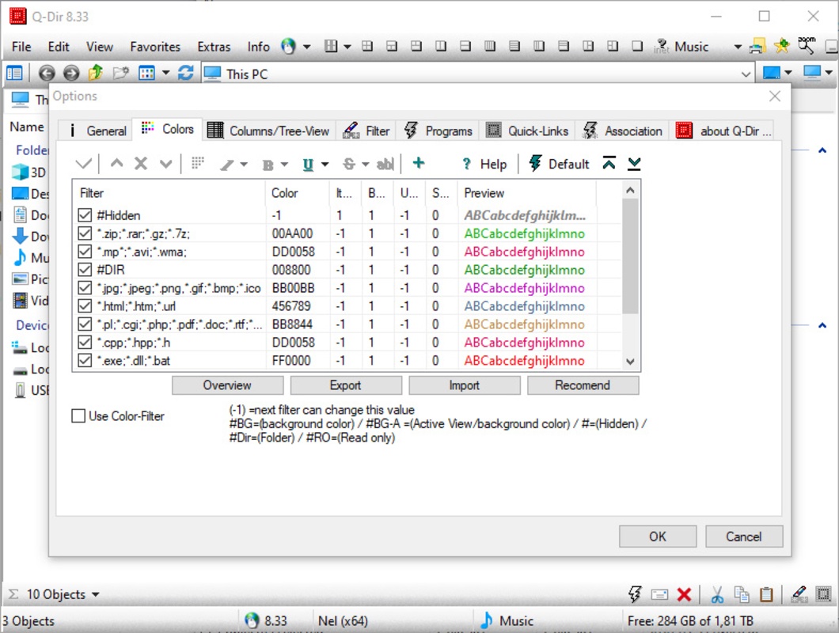Click the red X delete icon in status bar
Screen dimensions: 839x633
(685, 595)
